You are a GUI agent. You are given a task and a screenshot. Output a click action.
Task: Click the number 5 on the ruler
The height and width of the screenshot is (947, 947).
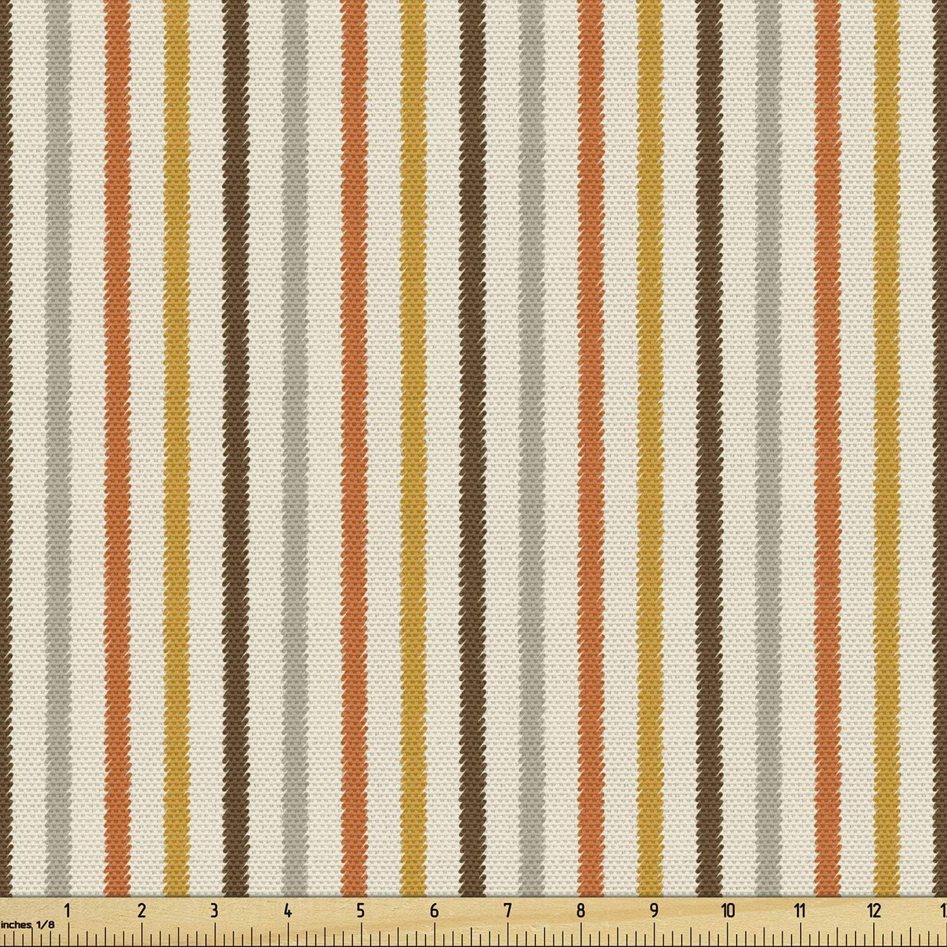[360, 910]
